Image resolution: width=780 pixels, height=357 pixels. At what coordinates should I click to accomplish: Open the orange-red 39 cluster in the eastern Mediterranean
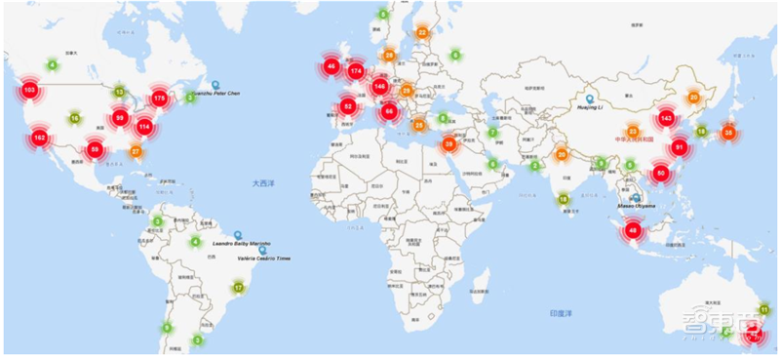click(x=449, y=144)
